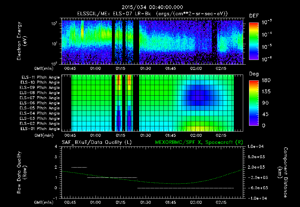Screen dimensions: 300x207
Task: Click the data quality line segment at level 1
Action: point(112,177)
